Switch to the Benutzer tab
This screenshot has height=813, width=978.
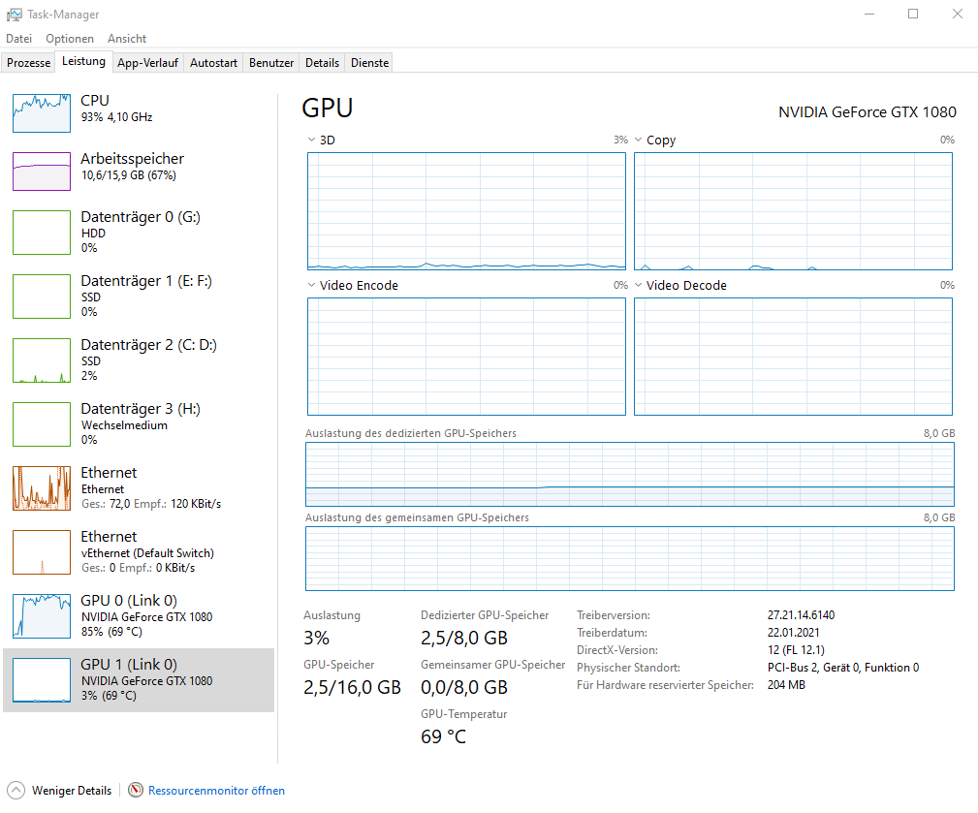[271, 63]
